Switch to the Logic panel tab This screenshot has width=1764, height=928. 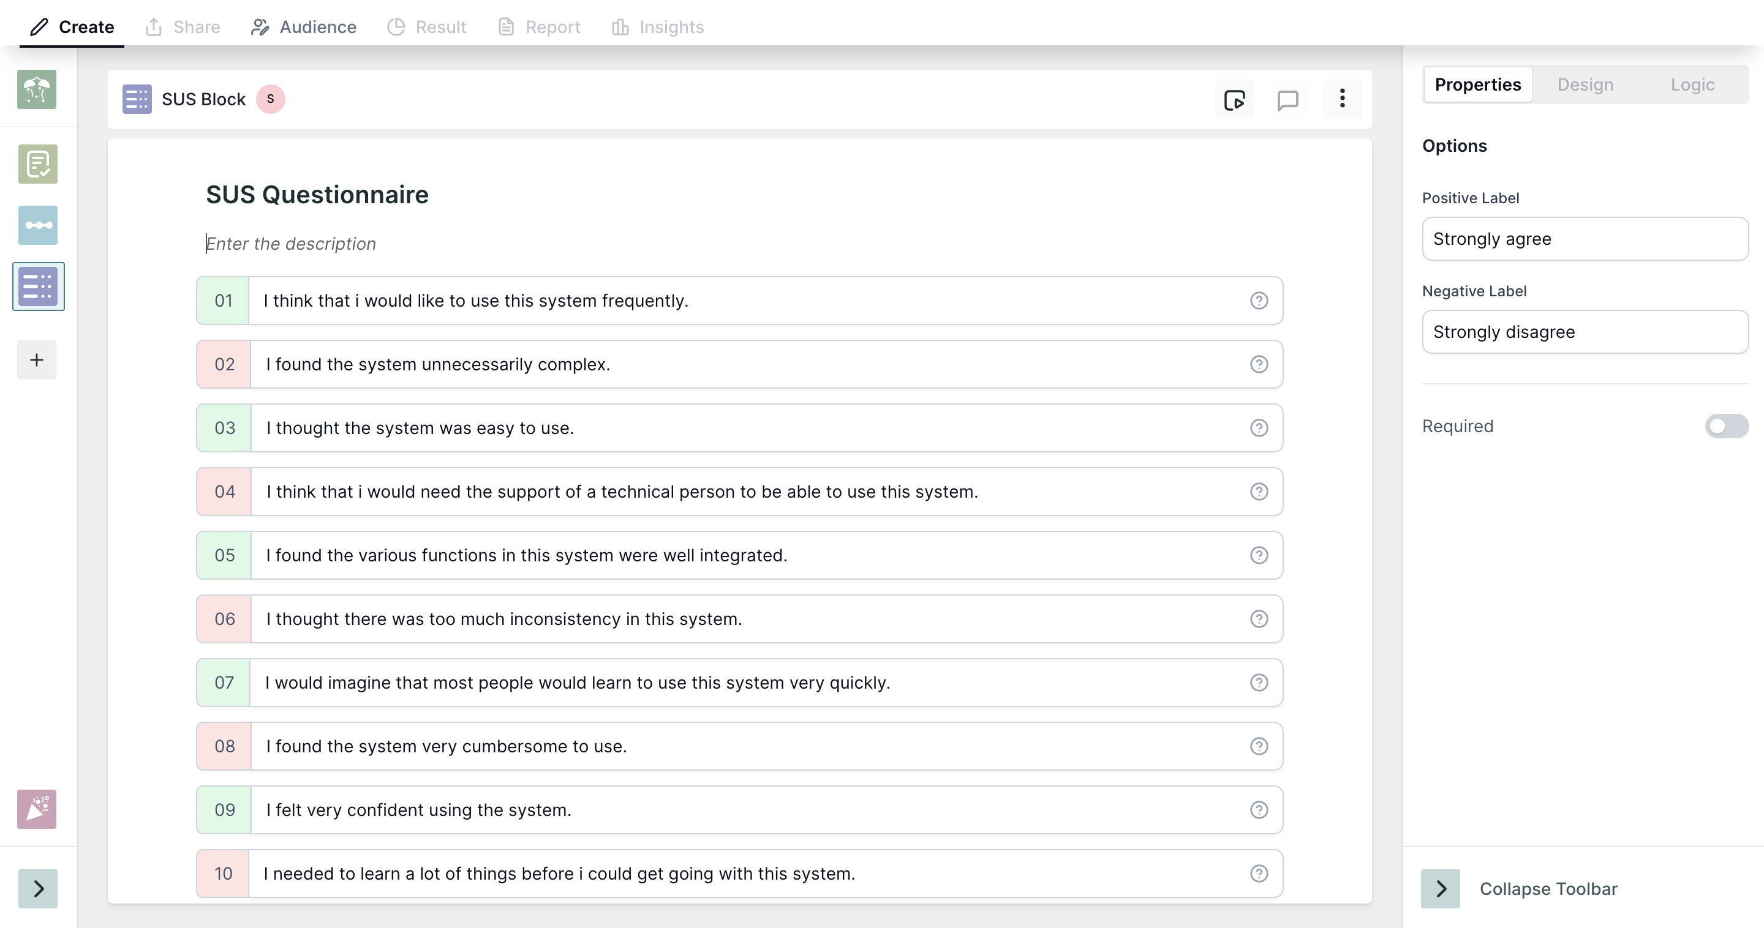pos(1692,85)
